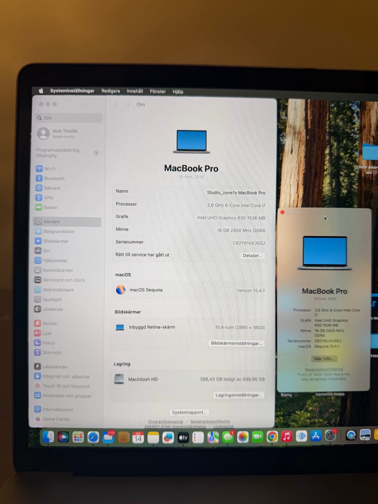Viewport: 378px width, 504px height.
Task: Open App Store from the Dock
Action: 316,436
